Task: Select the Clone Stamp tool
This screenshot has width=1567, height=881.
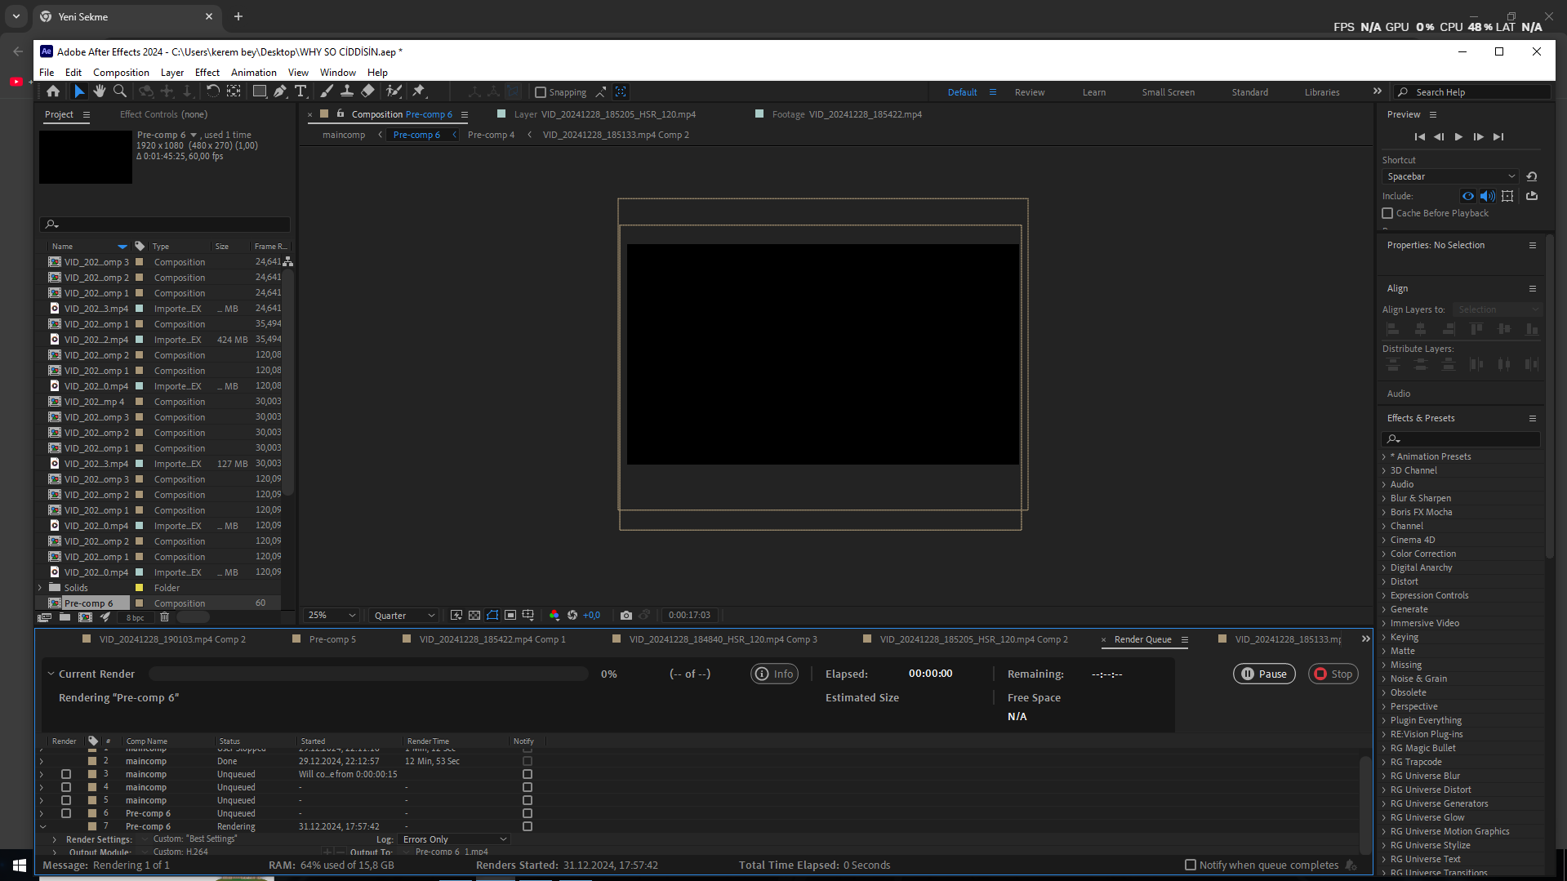Action: point(347,91)
